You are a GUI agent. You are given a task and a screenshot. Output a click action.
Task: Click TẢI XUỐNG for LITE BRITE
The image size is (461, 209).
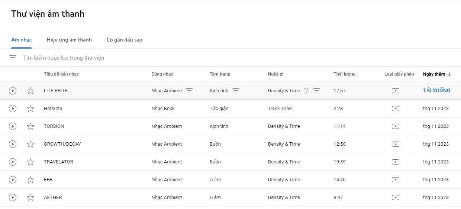pos(436,90)
